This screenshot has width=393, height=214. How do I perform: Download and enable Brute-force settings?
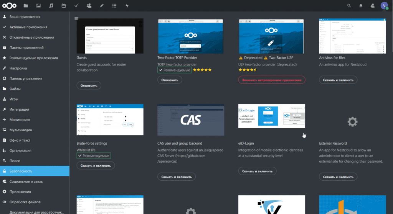click(x=96, y=165)
